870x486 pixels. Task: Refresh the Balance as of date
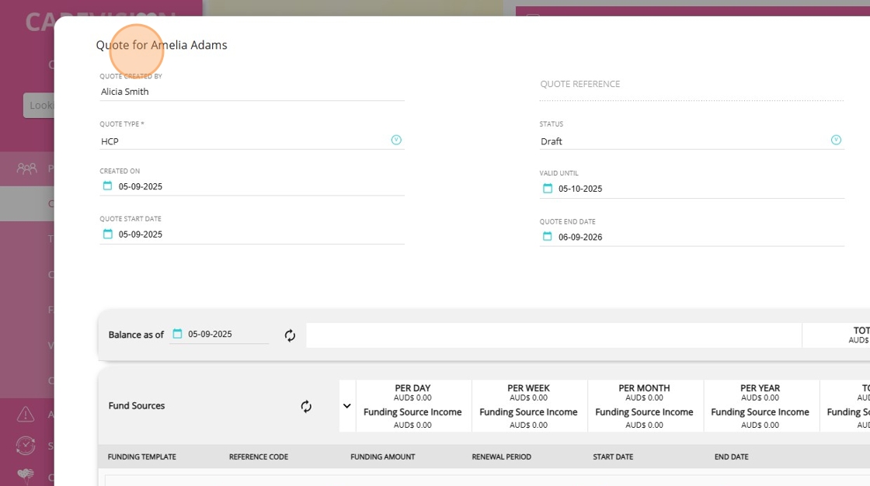[x=290, y=335]
